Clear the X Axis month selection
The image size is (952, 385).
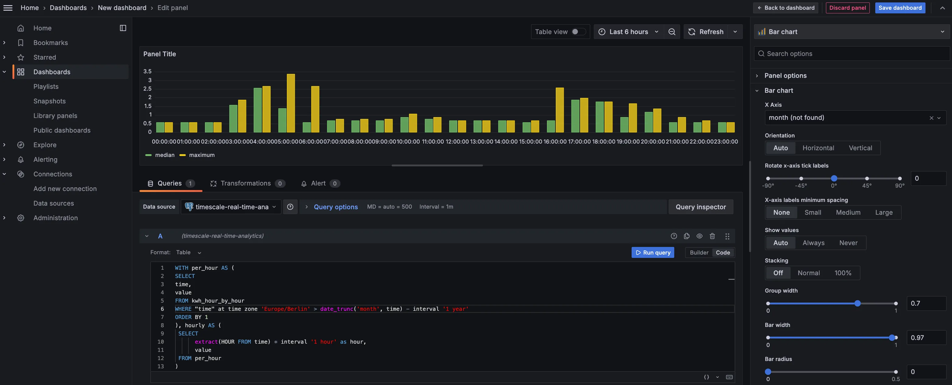click(x=931, y=118)
